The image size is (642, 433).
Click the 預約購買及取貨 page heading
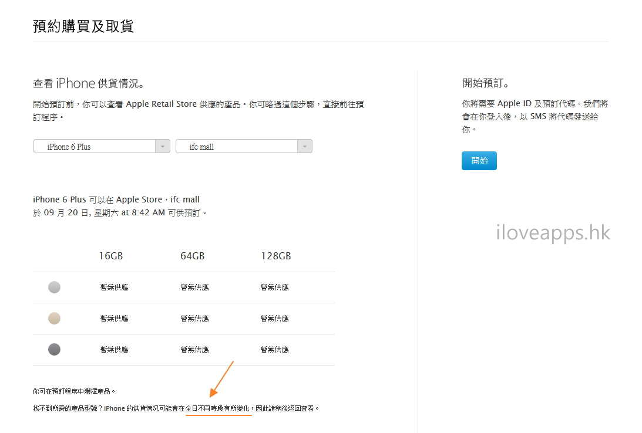pos(83,26)
